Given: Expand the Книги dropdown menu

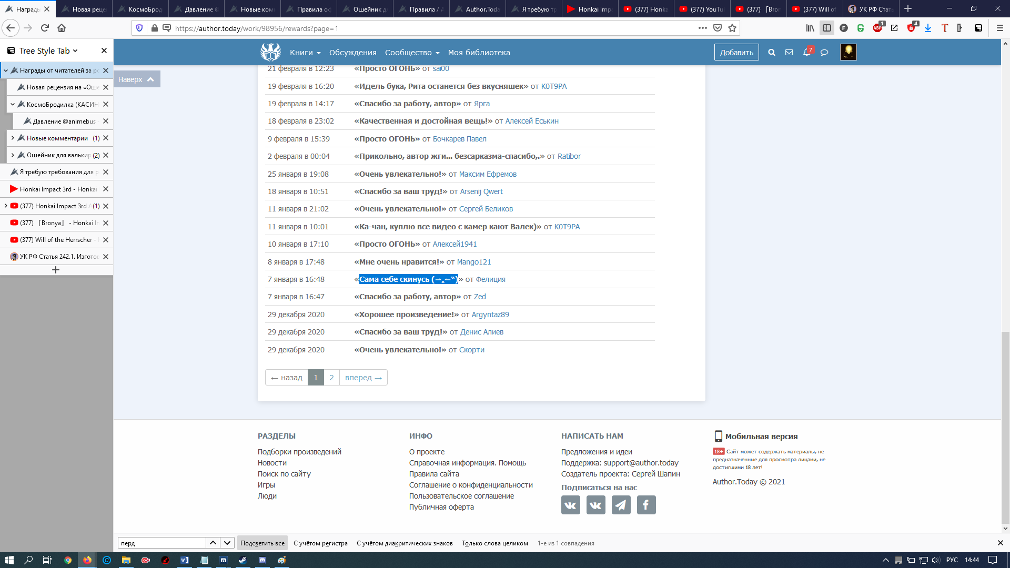Looking at the screenshot, I should point(305,53).
